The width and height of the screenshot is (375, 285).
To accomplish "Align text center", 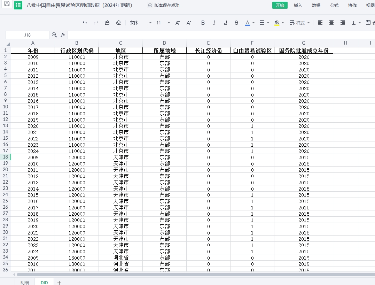I will (331, 23).
